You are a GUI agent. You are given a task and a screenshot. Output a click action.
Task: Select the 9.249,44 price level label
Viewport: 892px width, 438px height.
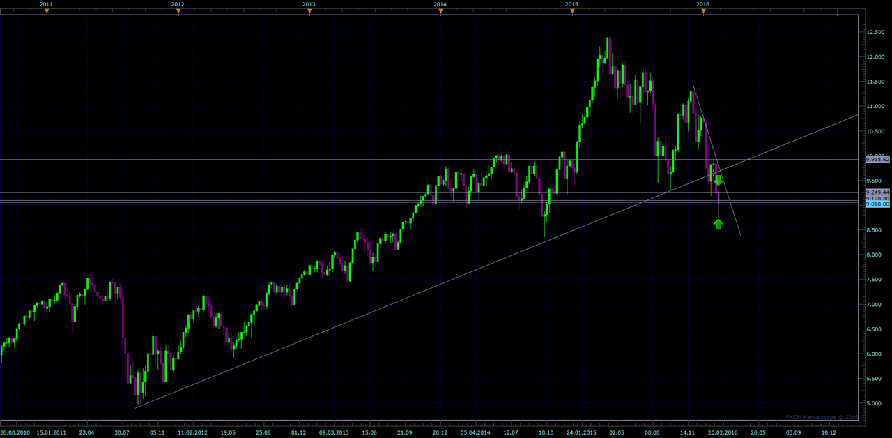coord(877,192)
